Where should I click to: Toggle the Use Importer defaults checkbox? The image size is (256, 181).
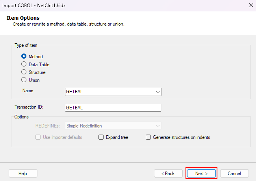click(39, 137)
